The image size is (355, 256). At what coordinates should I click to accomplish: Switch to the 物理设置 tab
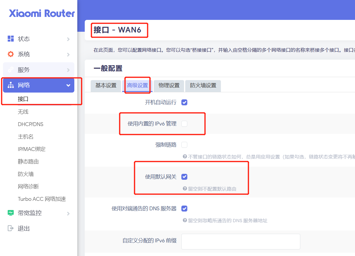click(169, 86)
